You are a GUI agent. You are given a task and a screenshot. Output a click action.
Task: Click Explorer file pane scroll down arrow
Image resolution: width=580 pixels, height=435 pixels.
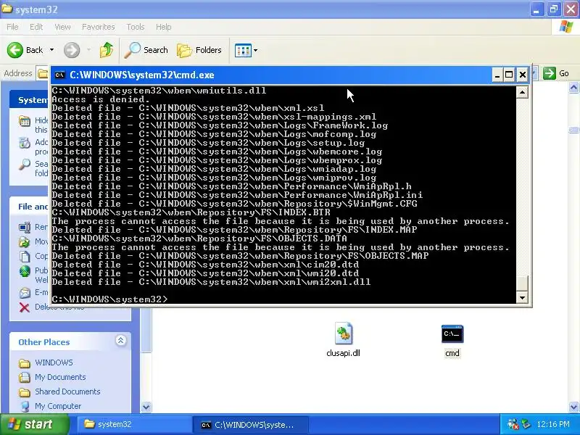click(x=573, y=407)
